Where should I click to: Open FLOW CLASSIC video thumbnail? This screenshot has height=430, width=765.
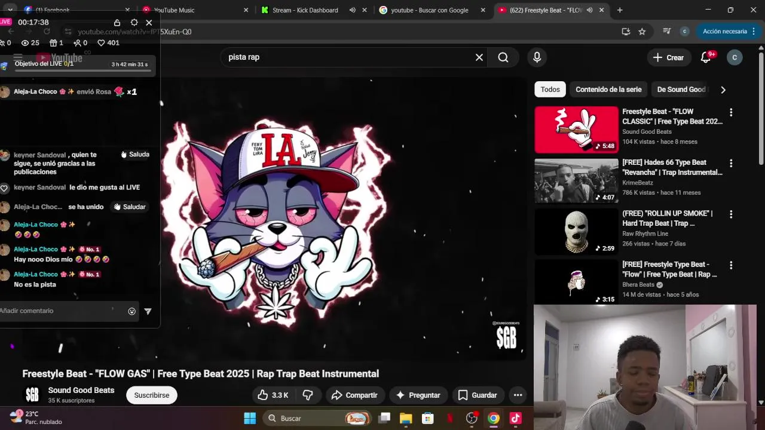576,130
